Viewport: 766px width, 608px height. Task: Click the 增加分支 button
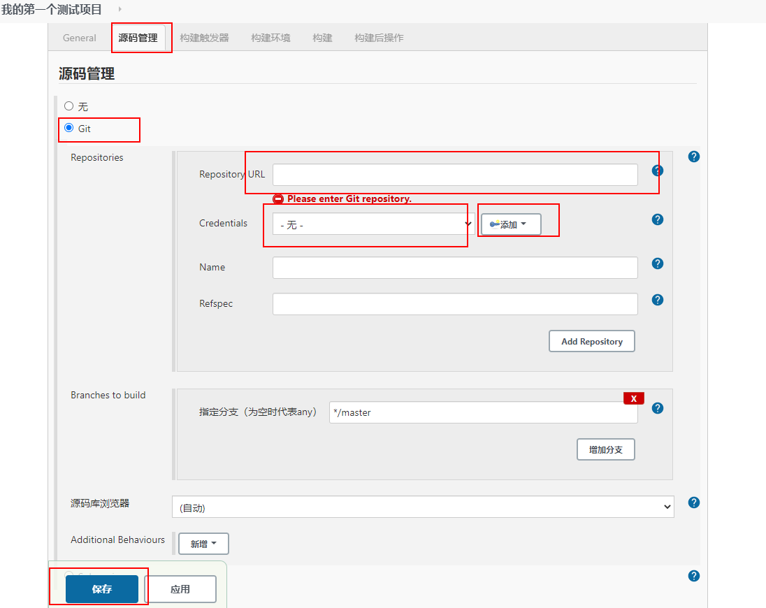point(606,449)
